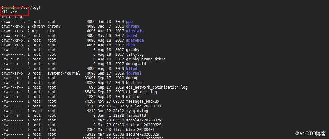Click the httpd directory name
The width and height of the screenshot is (329, 139).
[131, 69]
